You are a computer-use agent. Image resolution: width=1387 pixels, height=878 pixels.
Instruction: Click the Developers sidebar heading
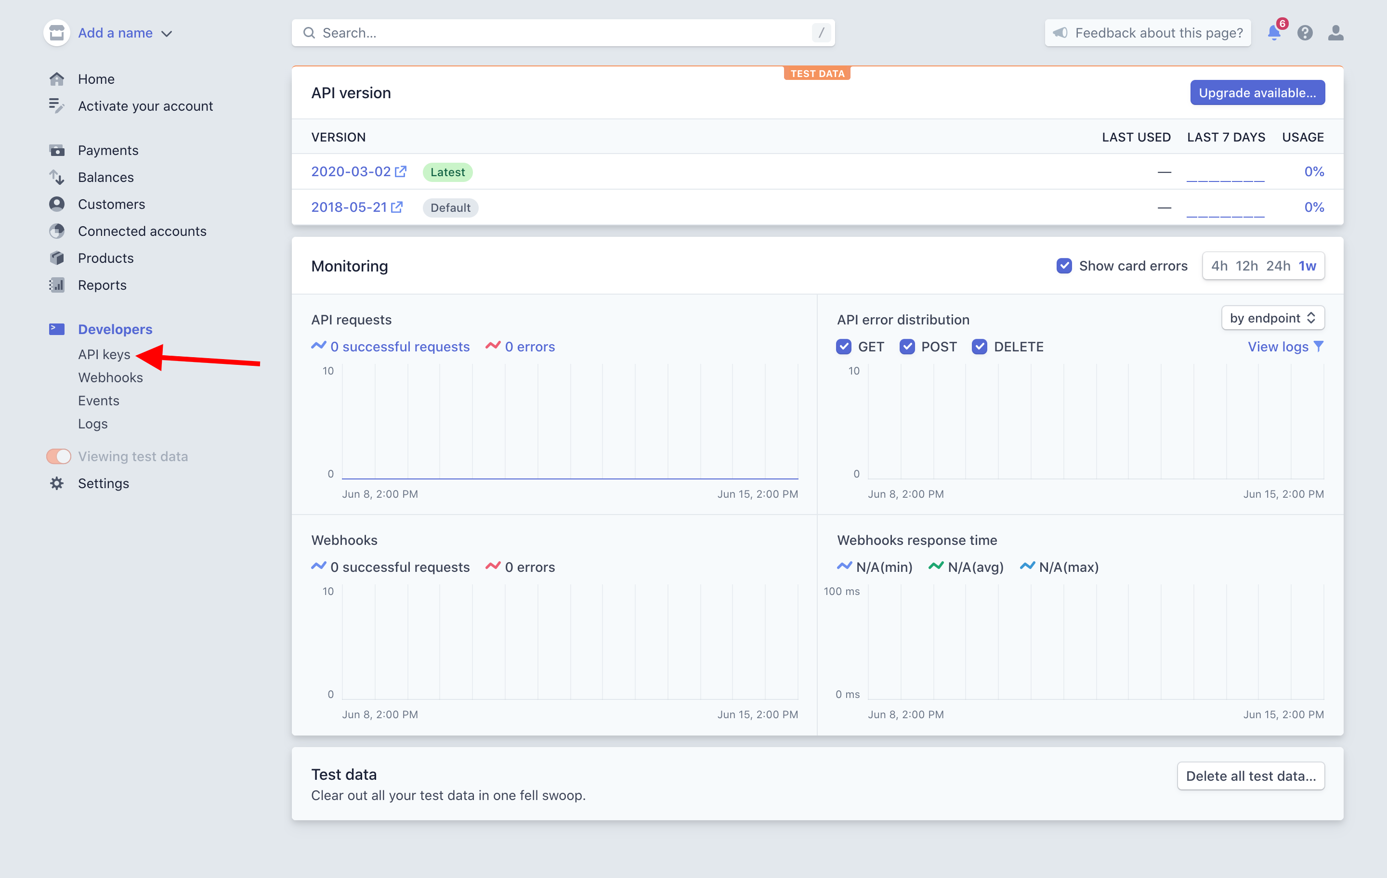point(115,329)
